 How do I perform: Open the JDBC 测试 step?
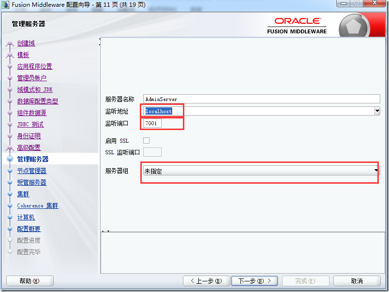tap(30, 124)
